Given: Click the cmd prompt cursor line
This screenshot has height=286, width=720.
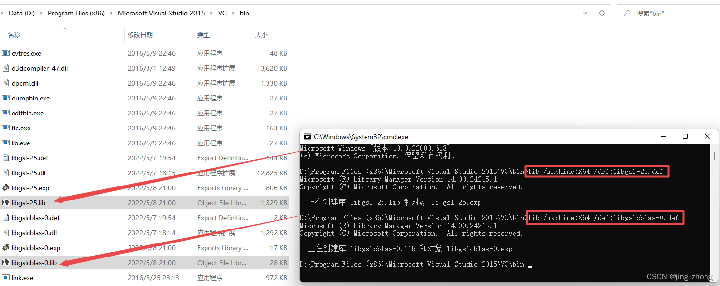Looking at the screenshot, I should (415, 264).
